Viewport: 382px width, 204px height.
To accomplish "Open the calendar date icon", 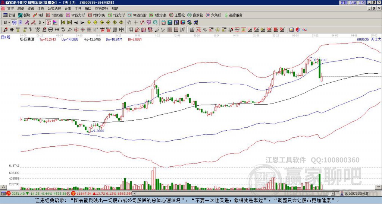I will point(163,23).
